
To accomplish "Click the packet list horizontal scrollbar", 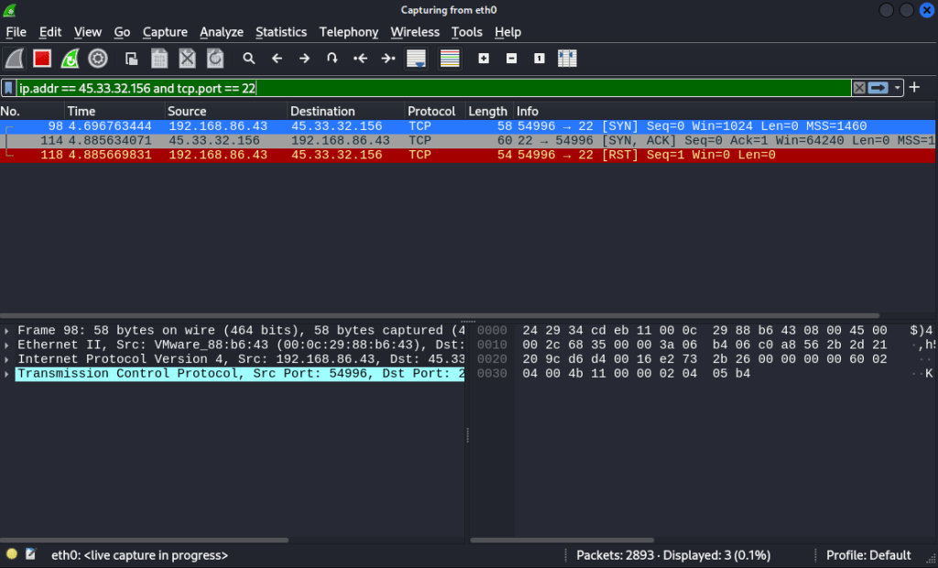I will (x=440, y=315).
